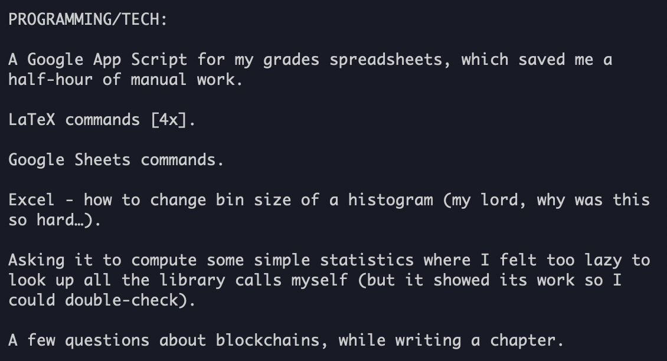Click the word 'spreadsheets'
The image size is (667, 361).
[386, 60]
